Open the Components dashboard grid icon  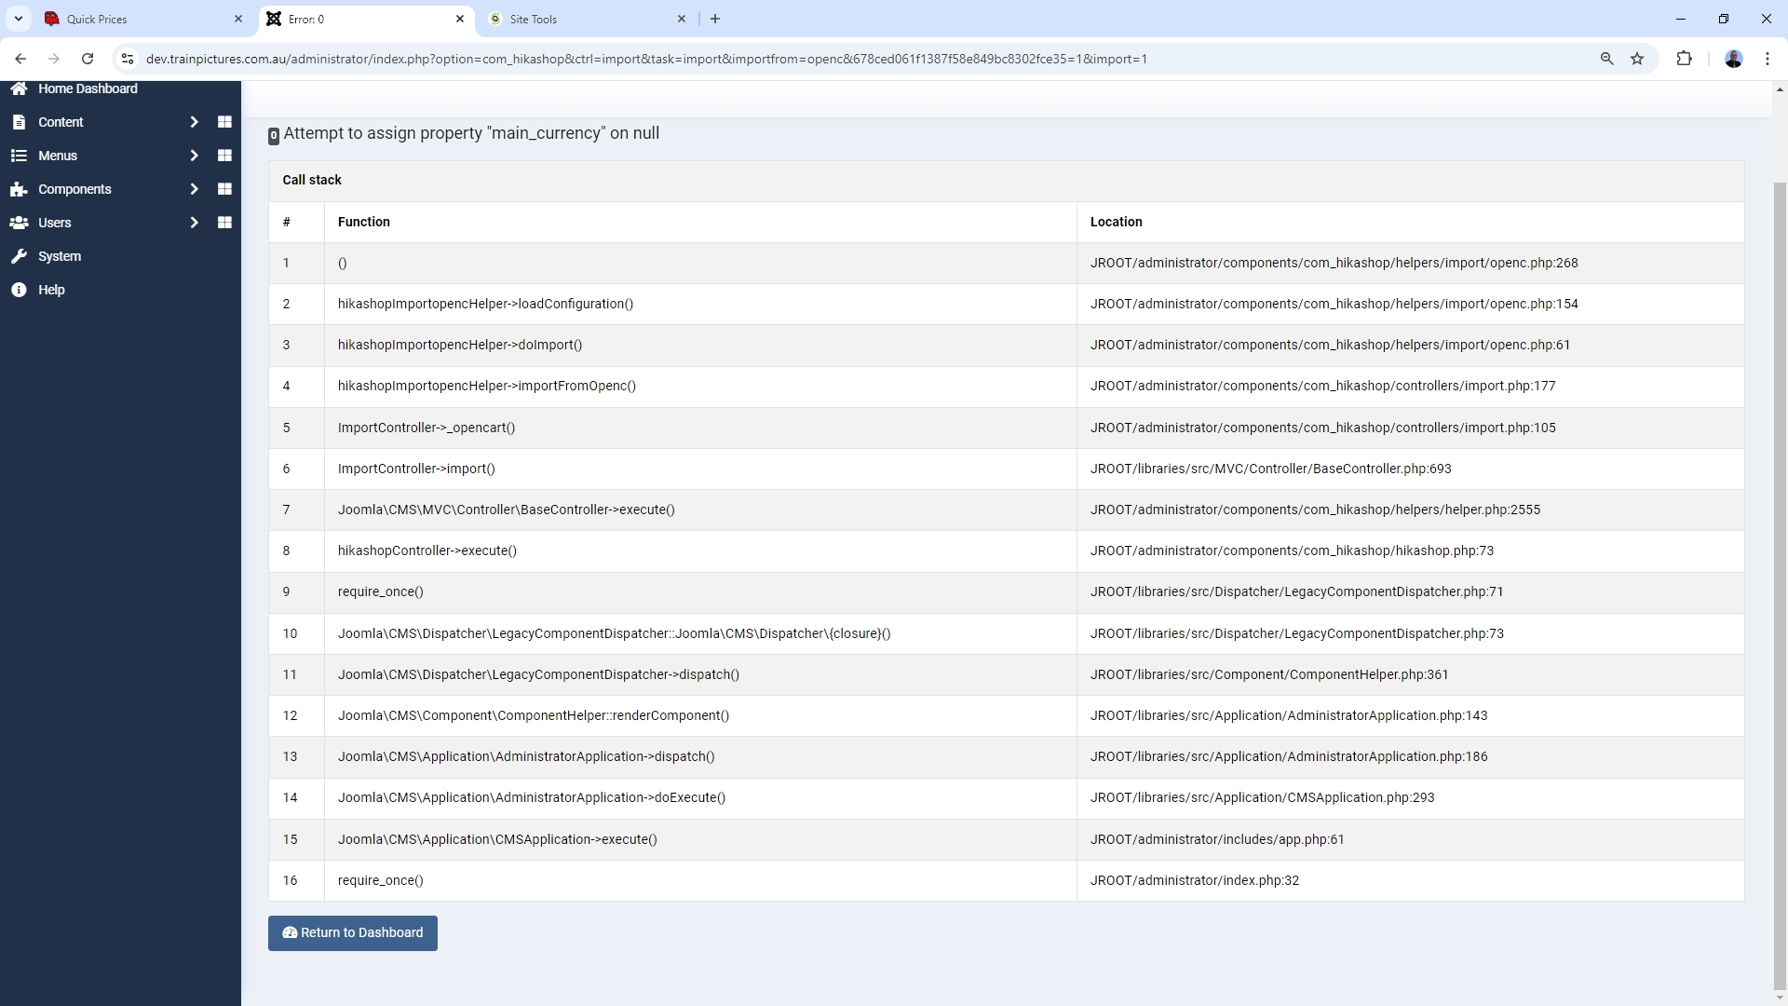tap(224, 189)
